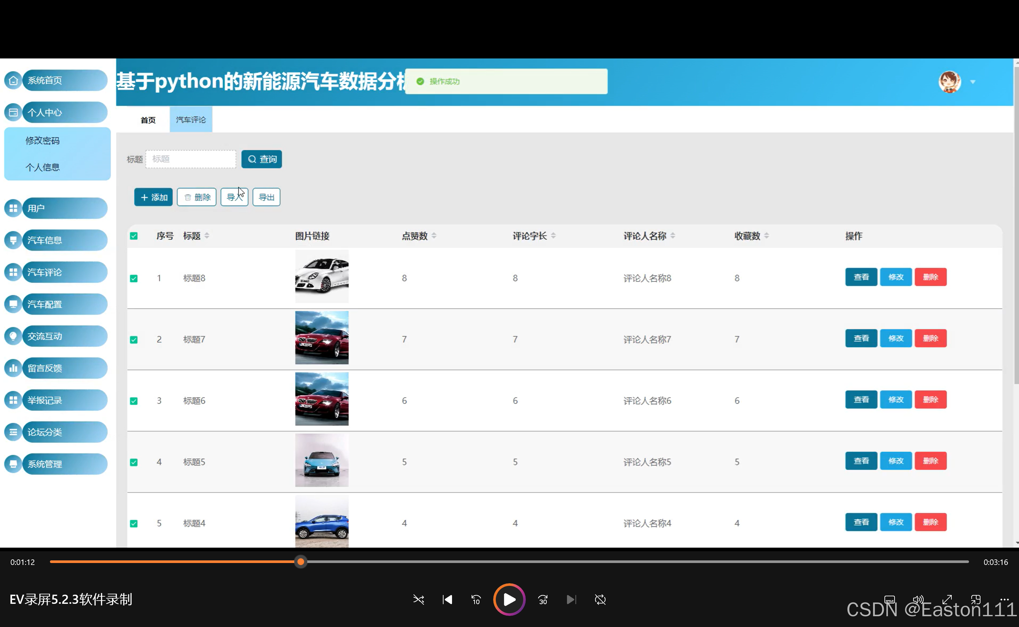Click the 添加 add button
Screen dimensions: 1019x627
point(154,197)
